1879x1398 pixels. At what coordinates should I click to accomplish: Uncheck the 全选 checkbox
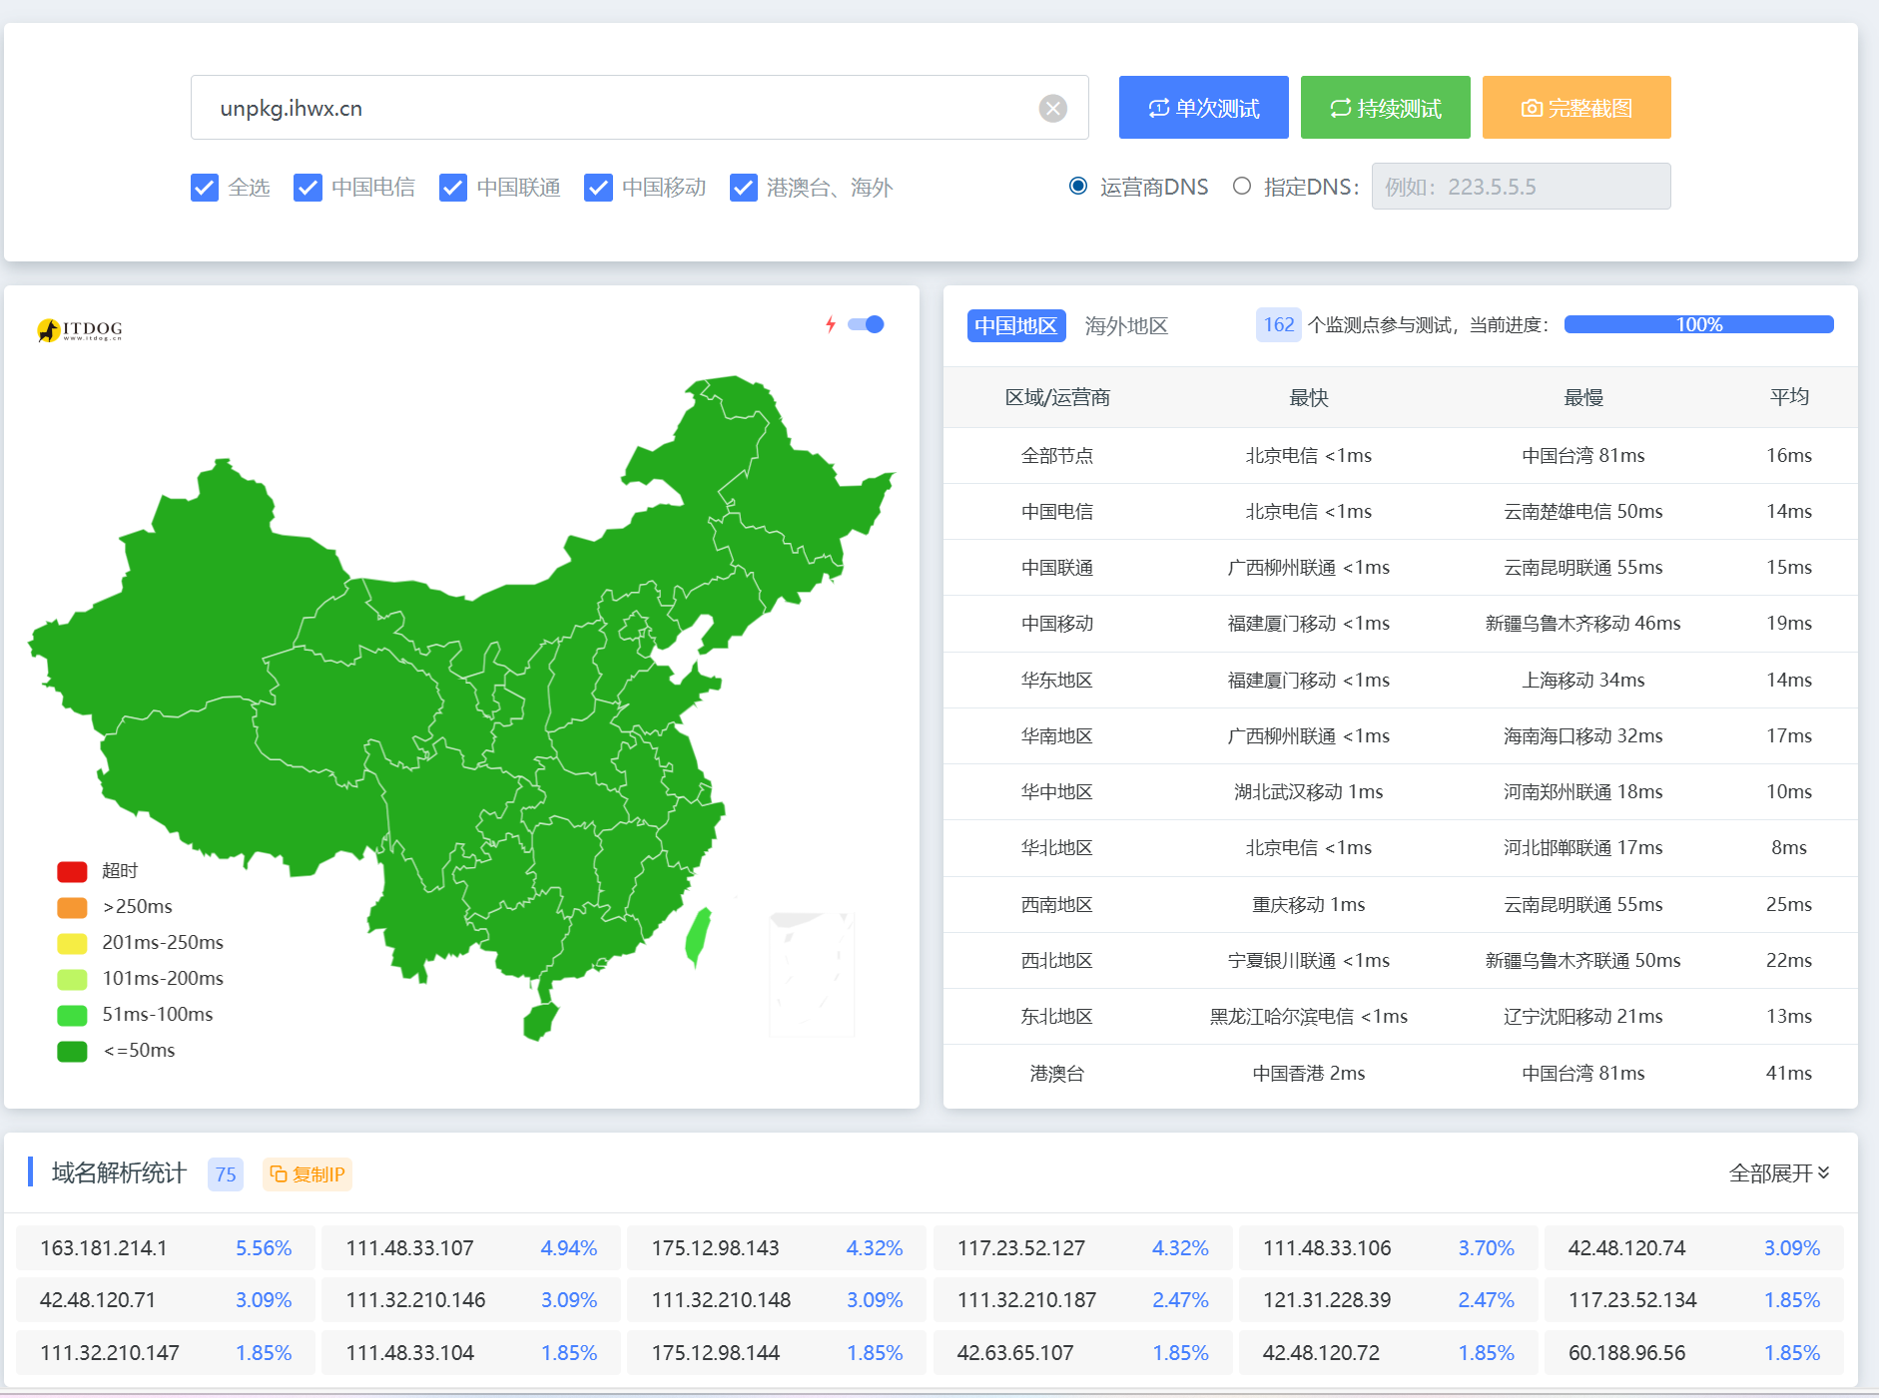pyautogui.click(x=205, y=188)
